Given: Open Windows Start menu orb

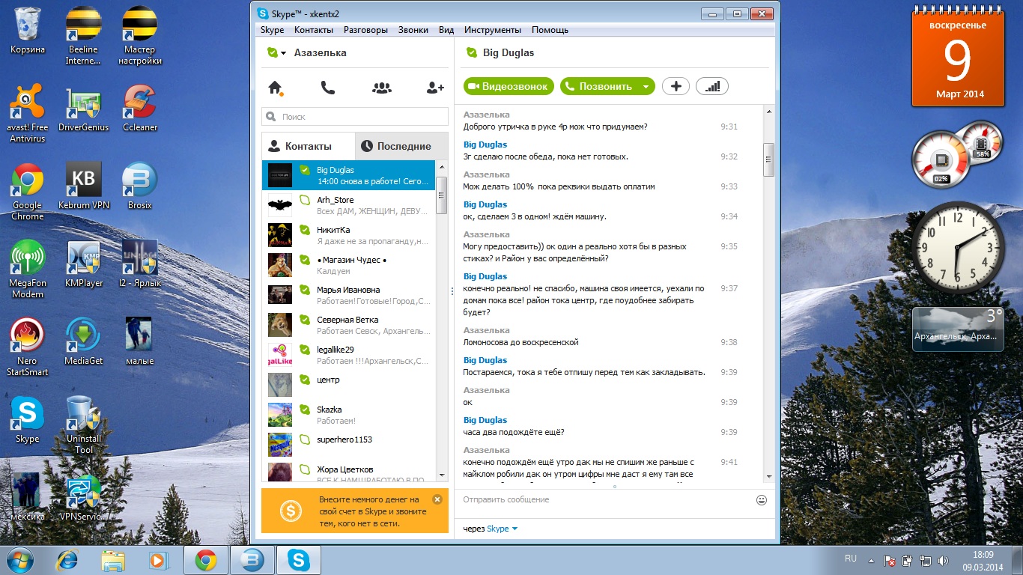Looking at the screenshot, I should [20, 560].
